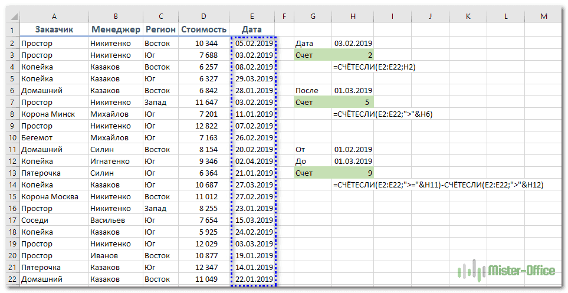Select the cost cell 12 822
The image size is (568, 293).
(x=203, y=126)
